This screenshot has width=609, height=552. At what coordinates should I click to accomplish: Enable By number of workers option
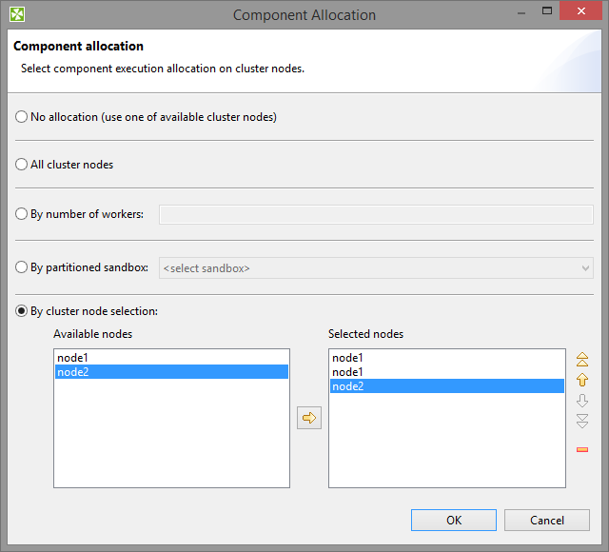[22, 214]
